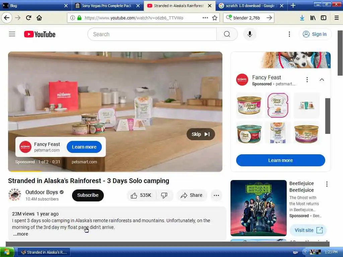Reload the page with the refresh icon
Screen dimensions: 343x257
[28, 18]
